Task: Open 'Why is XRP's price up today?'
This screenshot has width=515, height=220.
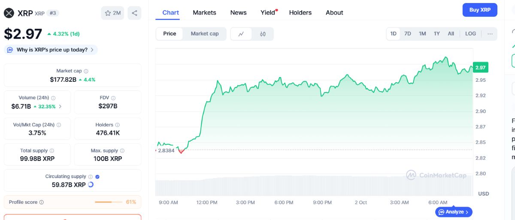Action: [x=51, y=50]
